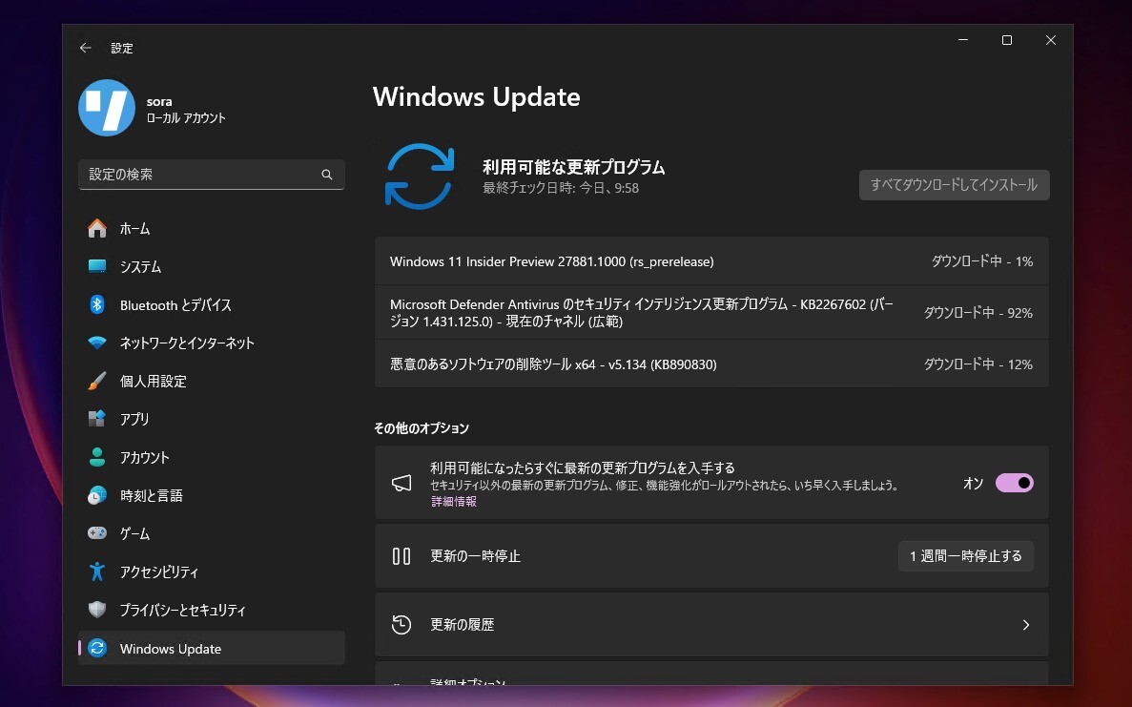Click ダウンロード中 - 12% status
Screen dimensions: 1132x707
click(x=978, y=364)
